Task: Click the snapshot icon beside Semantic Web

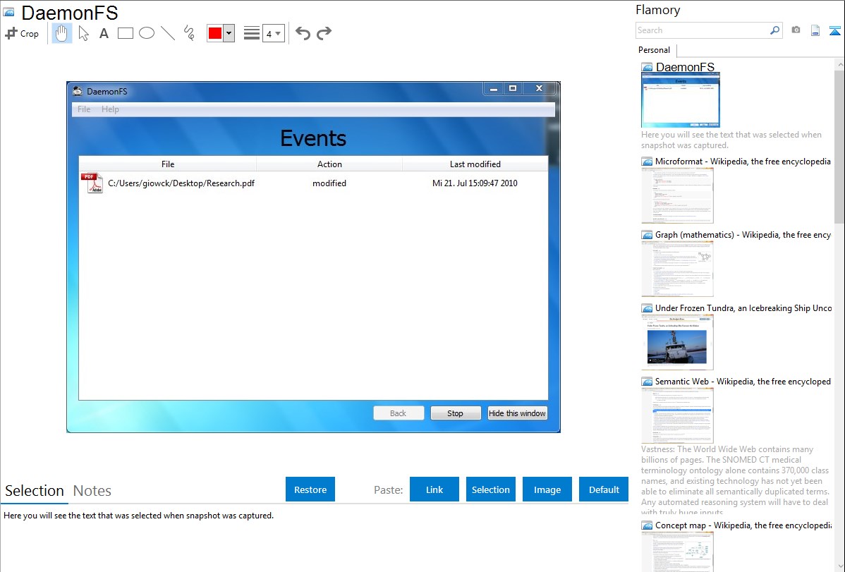Action: 647,381
